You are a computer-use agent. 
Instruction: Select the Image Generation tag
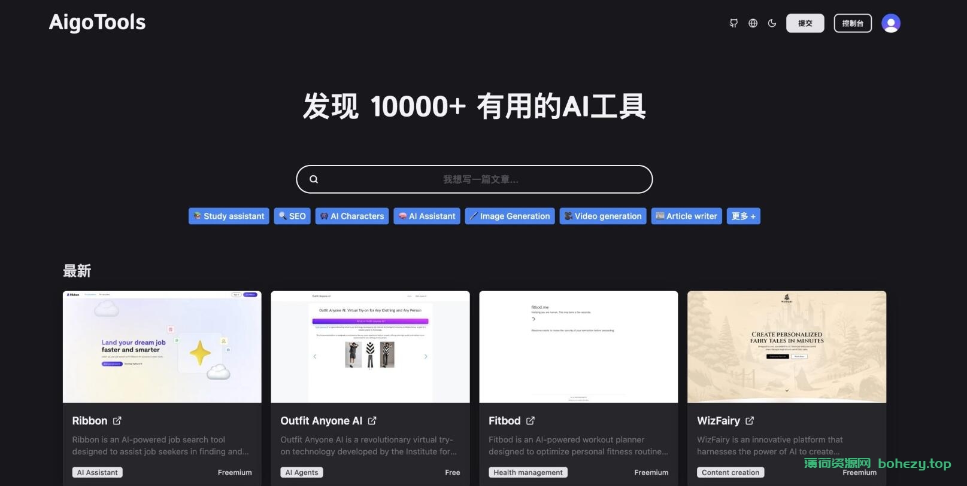(510, 216)
